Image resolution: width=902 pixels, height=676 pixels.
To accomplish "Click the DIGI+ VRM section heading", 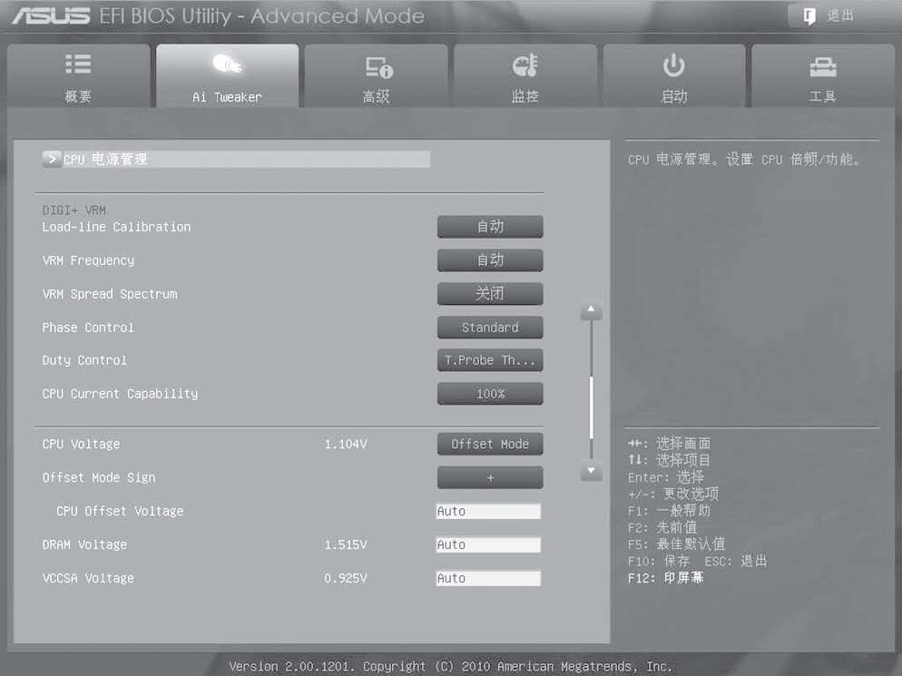I will (74, 210).
